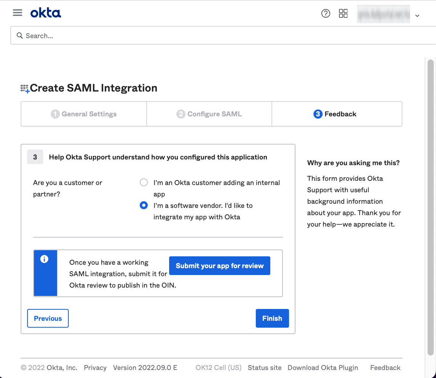Screen dimensions: 436x378
Task: Click Download Okta Plugin link
Action: point(323,368)
